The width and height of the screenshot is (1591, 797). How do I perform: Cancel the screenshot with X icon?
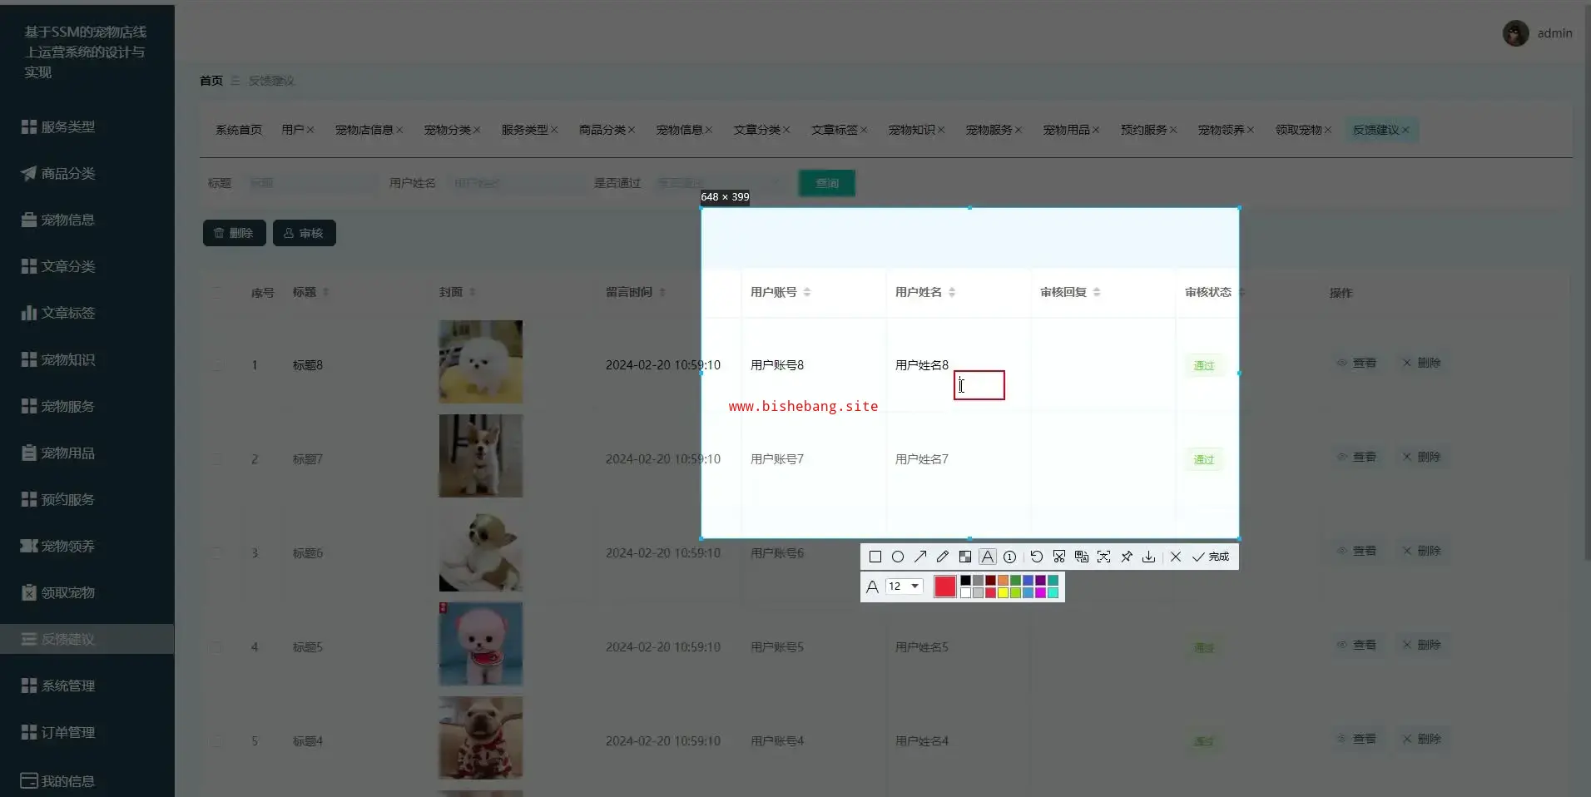tap(1175, 557)
